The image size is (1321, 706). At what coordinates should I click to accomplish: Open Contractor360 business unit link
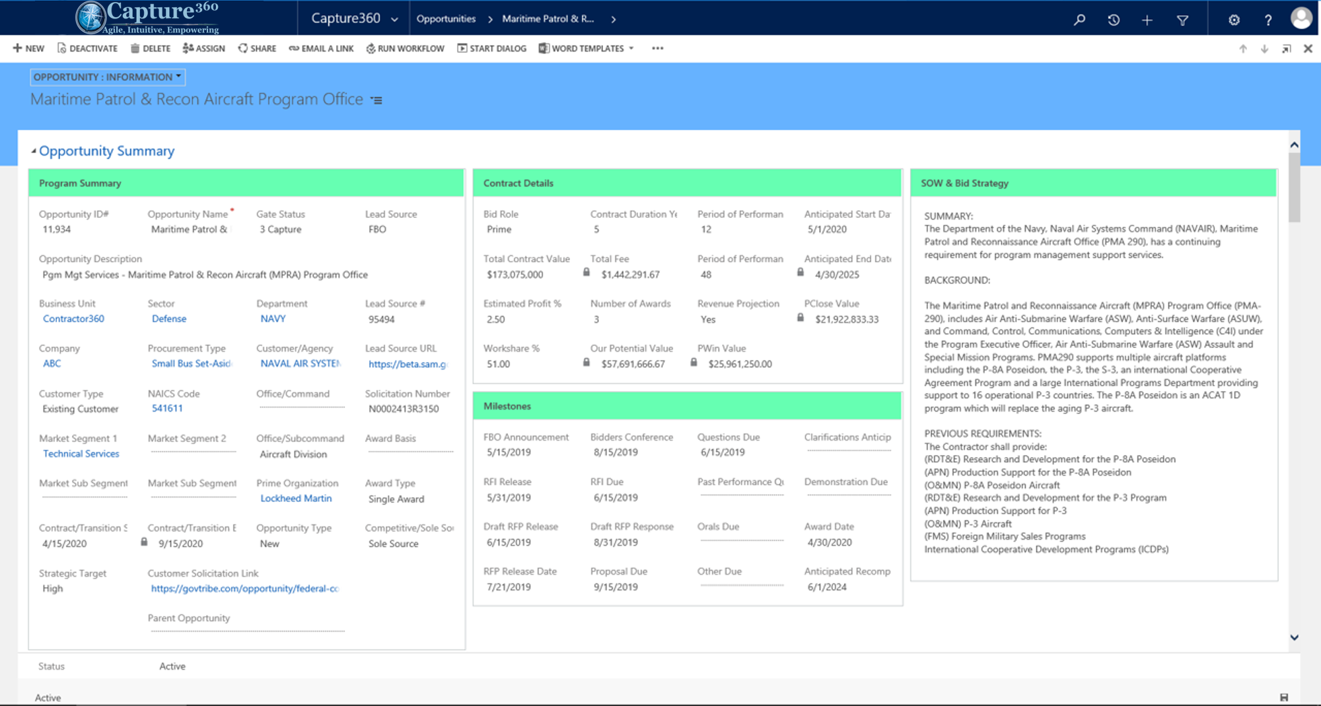pos(73,319)
